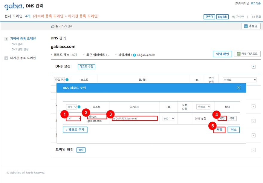The height and width of the screenshot is (183, 263).
Task: Click the 4개 domain count
Action: tap(28, 16)
